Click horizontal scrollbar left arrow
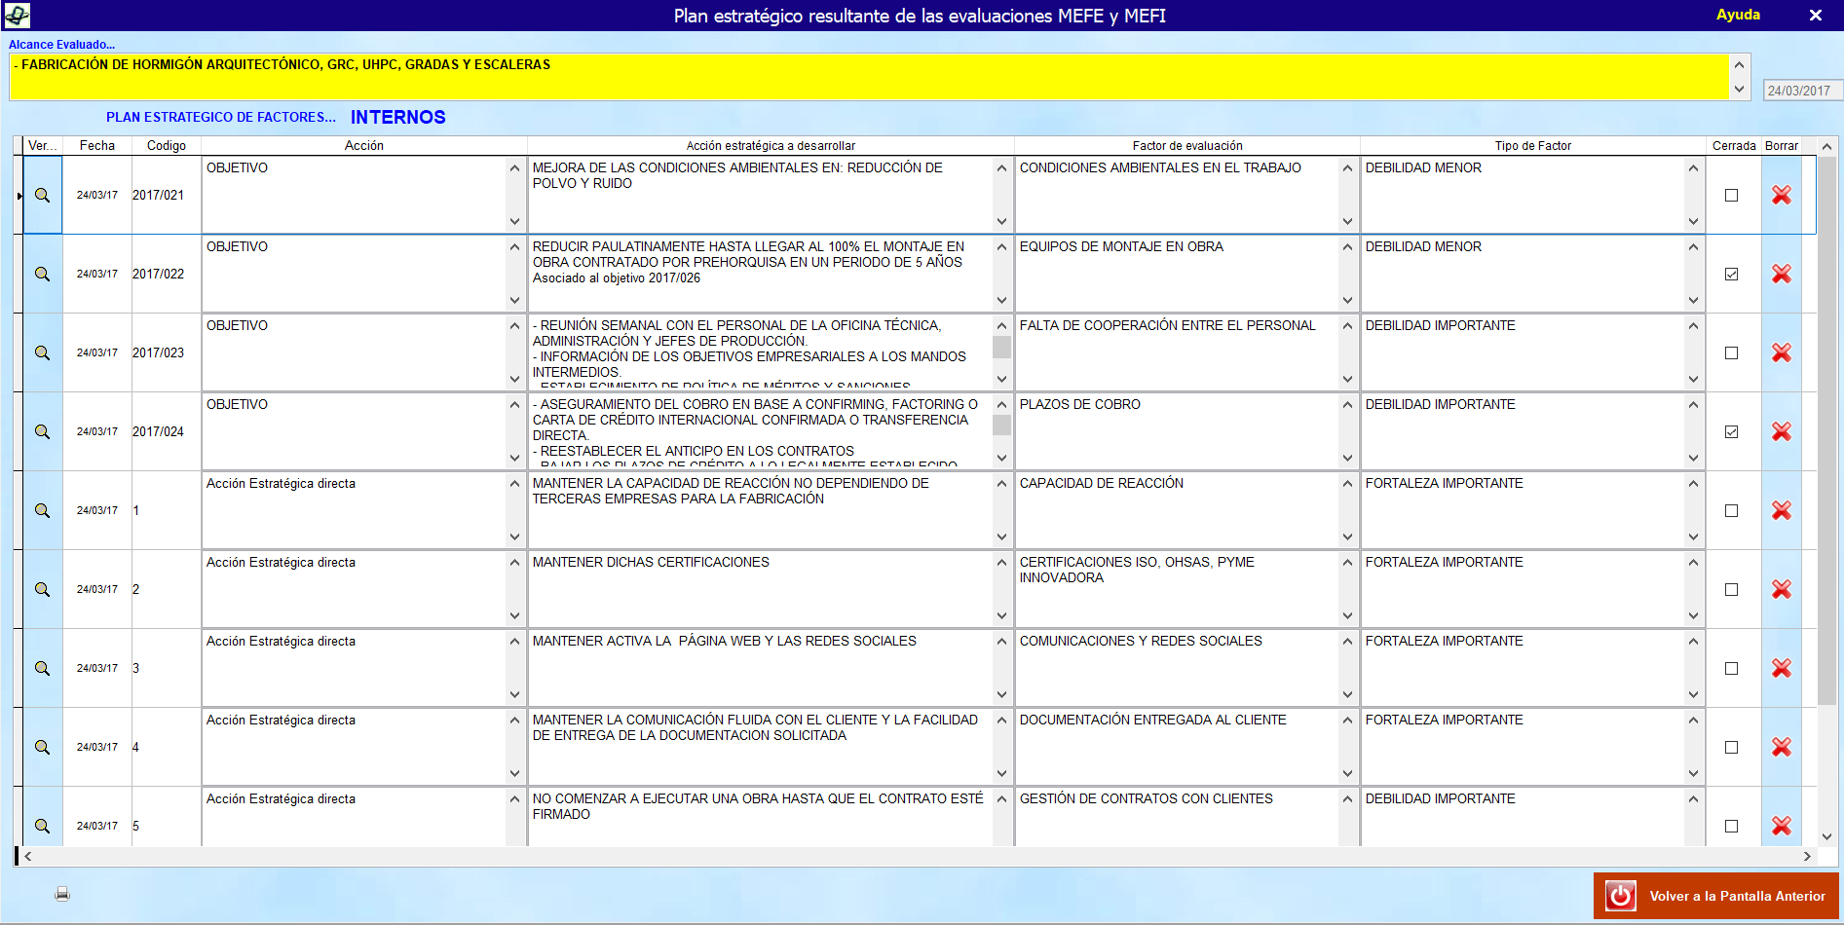The image size is (1844, 925). (28, 857)
